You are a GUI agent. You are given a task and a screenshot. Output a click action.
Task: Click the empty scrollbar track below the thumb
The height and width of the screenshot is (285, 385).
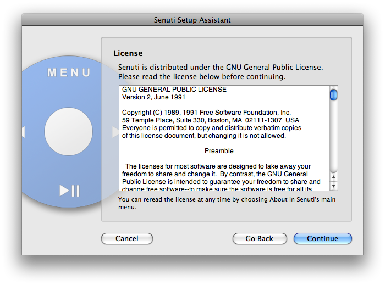[333, 137]
